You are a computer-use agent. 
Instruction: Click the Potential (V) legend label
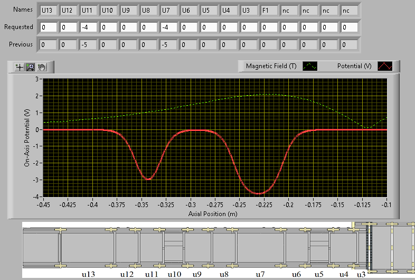(354, 66)
